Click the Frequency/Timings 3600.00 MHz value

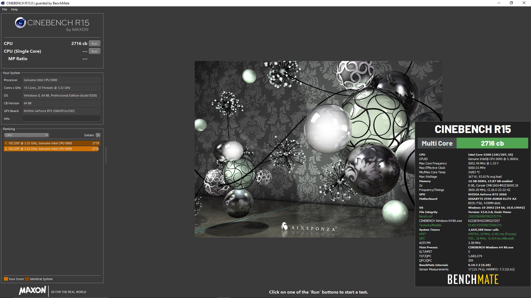[x=489, y=190]
